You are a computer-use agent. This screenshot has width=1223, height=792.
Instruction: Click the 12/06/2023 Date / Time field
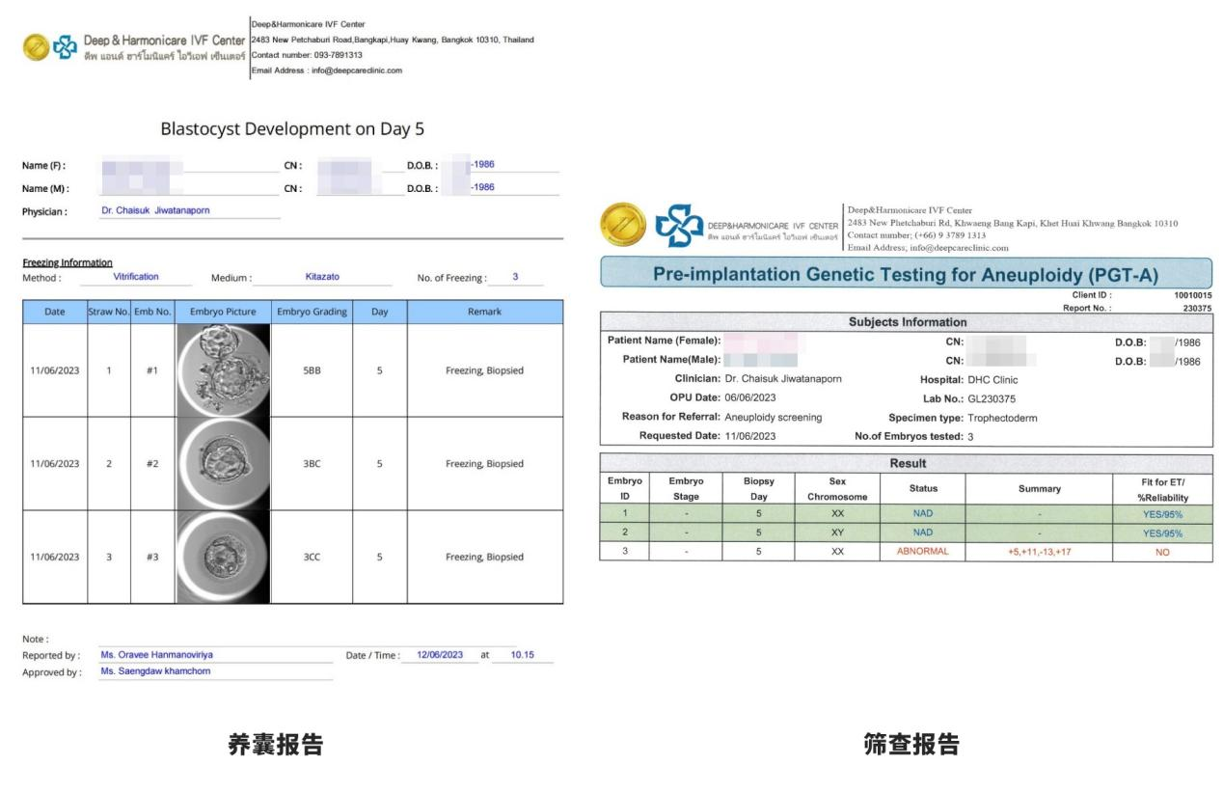coord(440,655)
